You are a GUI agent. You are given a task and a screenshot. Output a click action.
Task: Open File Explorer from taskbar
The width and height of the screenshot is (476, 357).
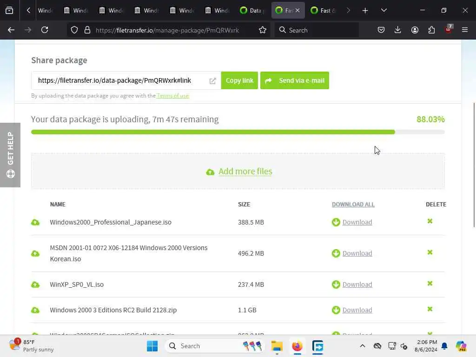[x=277, y=346]
